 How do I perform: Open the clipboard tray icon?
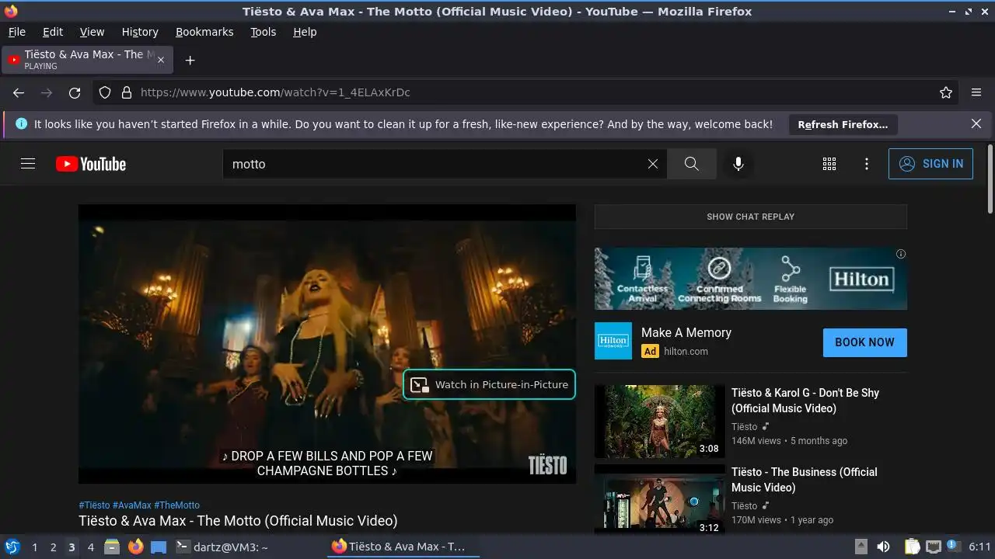912,547
